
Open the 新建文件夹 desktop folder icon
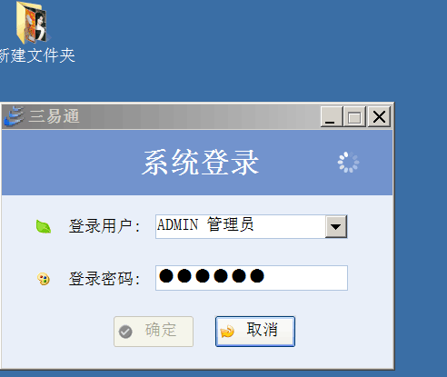(32, 23)
